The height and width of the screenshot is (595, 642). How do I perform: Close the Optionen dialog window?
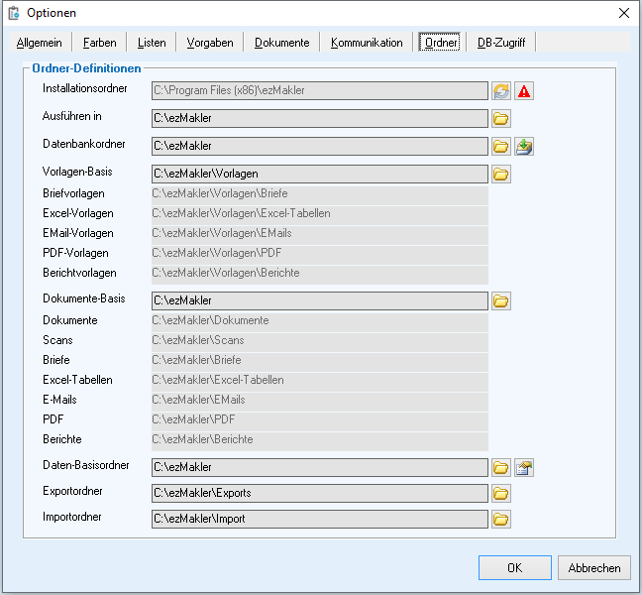[623, 13]
